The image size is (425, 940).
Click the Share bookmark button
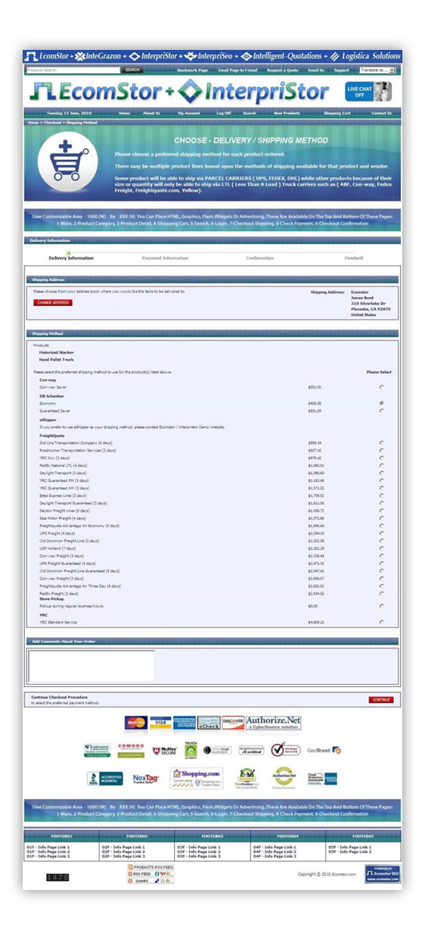(x=151, y=881)
